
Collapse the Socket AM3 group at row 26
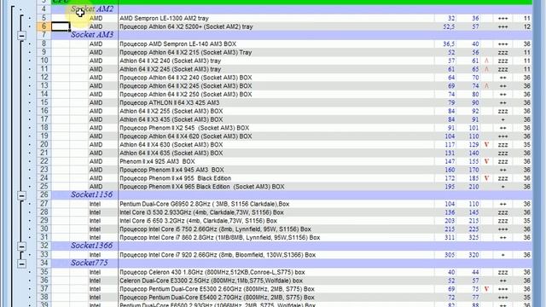[x=21, y=195]
